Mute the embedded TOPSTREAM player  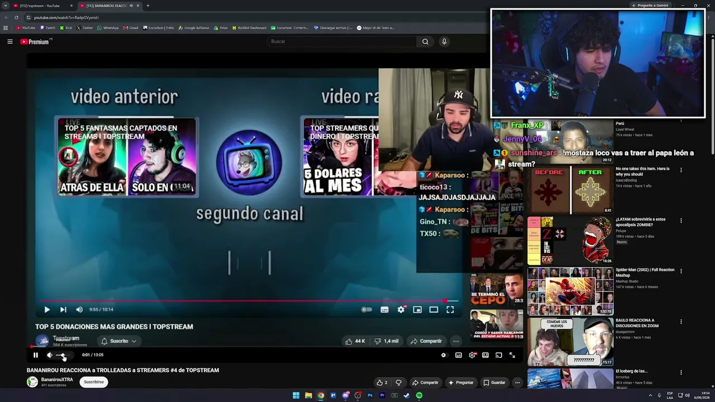click(x=79, y=310)
